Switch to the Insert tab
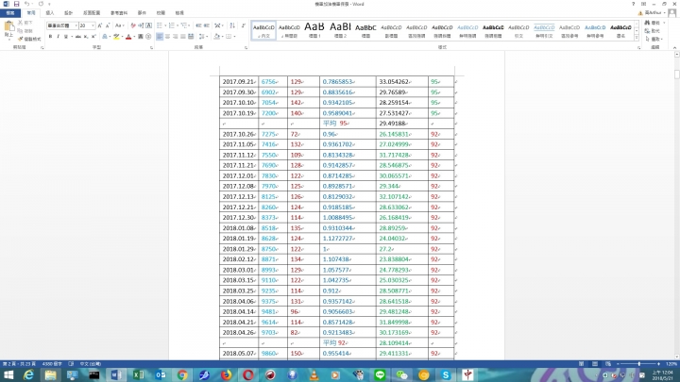Screen dimensions: 680x382 click(50, 13)
